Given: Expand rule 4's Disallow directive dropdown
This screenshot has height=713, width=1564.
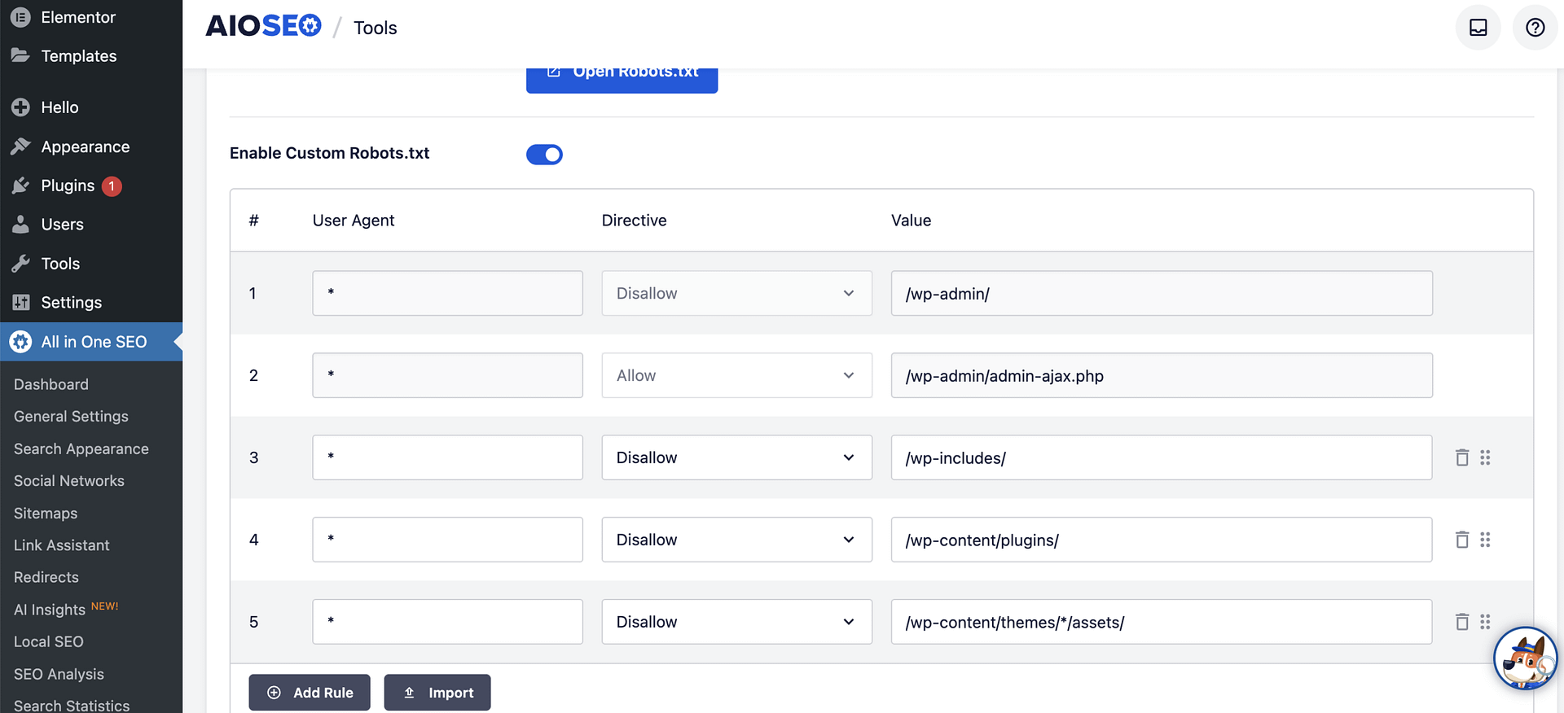Looking at the screenshot, I should pyautogui.click(x=736, y=540).
